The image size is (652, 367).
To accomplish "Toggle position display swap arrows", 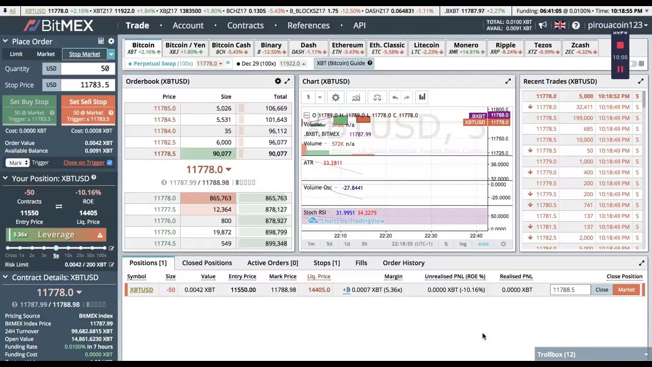I will tap(59, 206).
